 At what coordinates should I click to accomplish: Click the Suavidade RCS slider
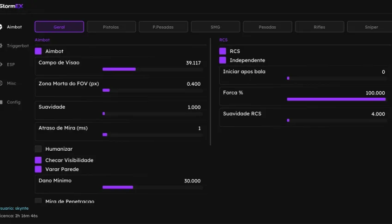pos(337,120)
